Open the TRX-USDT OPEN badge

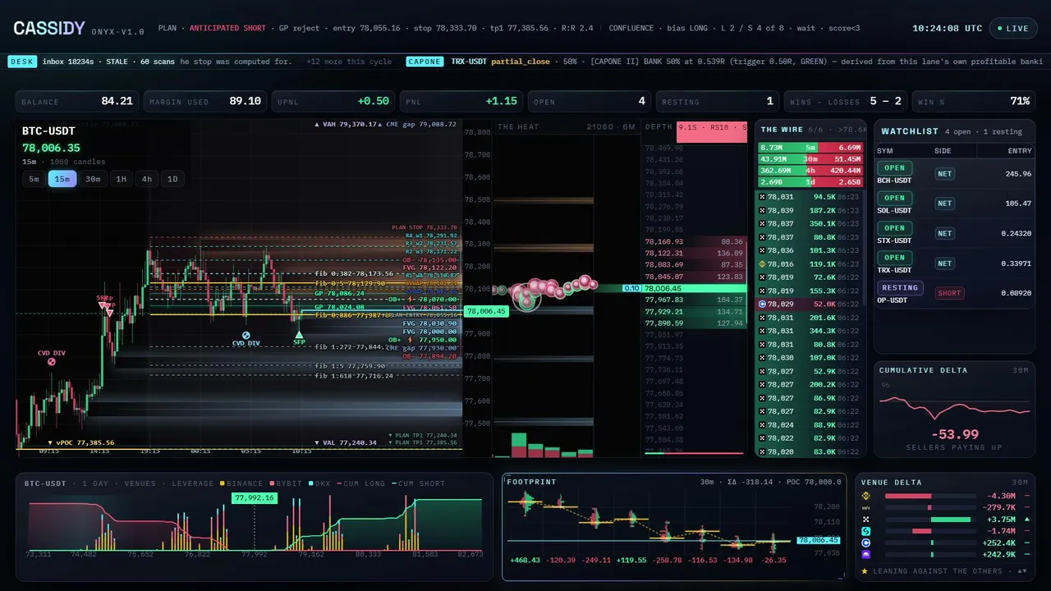tap(894, 258)
